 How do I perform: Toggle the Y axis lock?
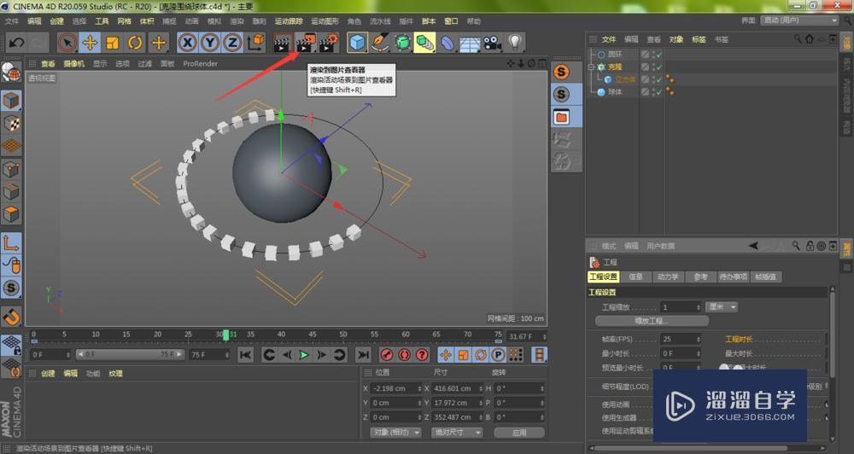click(x=210, y=43)
